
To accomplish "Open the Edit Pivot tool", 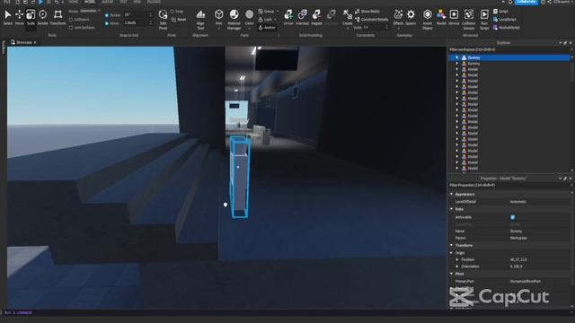I will click(163, 20).
